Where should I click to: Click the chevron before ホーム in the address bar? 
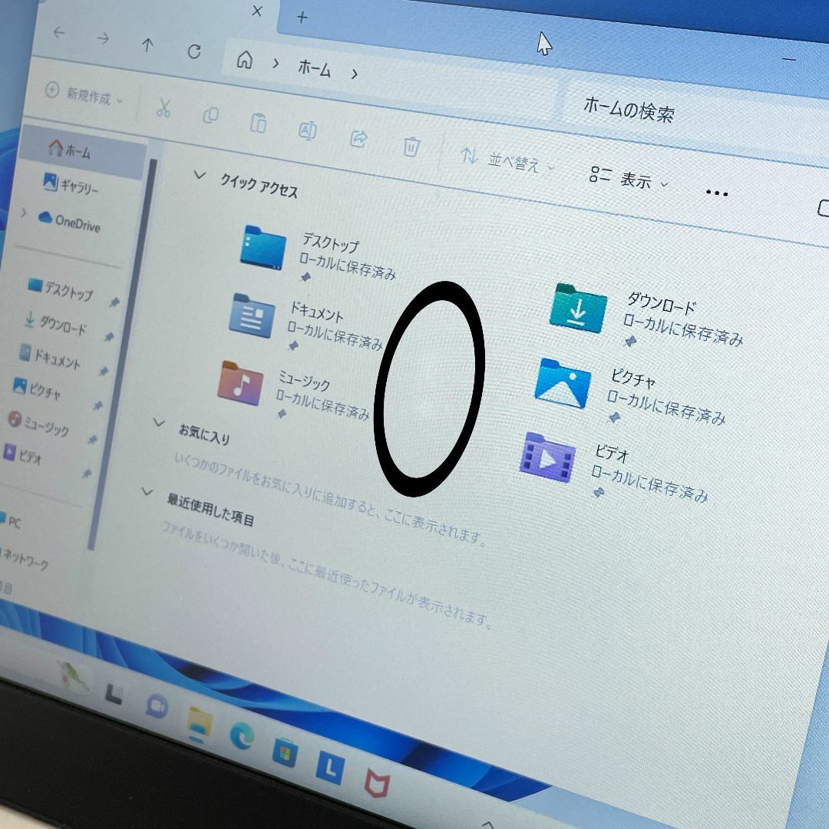(276, 64)
